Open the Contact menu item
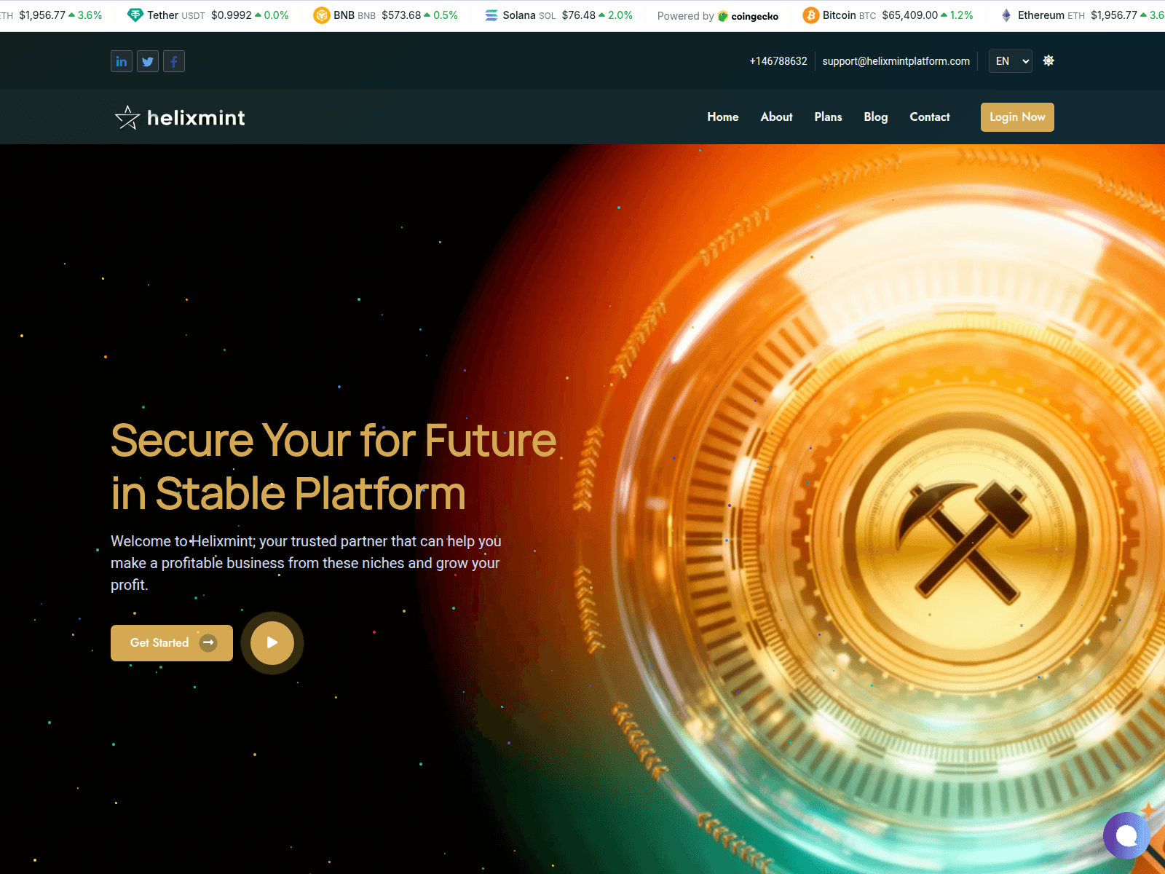The image size is (1165, 874). pos(930,117)
